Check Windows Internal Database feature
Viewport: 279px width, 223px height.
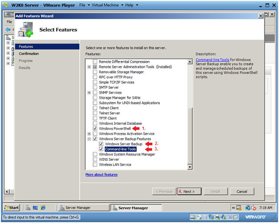(x=95, y=123)
